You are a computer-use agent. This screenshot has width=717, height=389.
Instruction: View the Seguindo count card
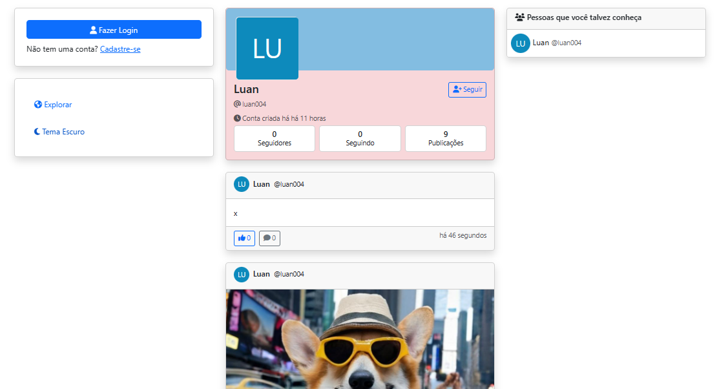click(360, 138)
